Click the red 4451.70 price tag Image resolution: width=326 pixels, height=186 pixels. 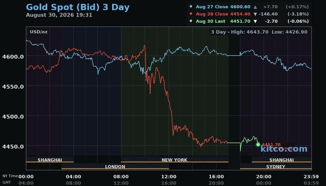[271, 144]
